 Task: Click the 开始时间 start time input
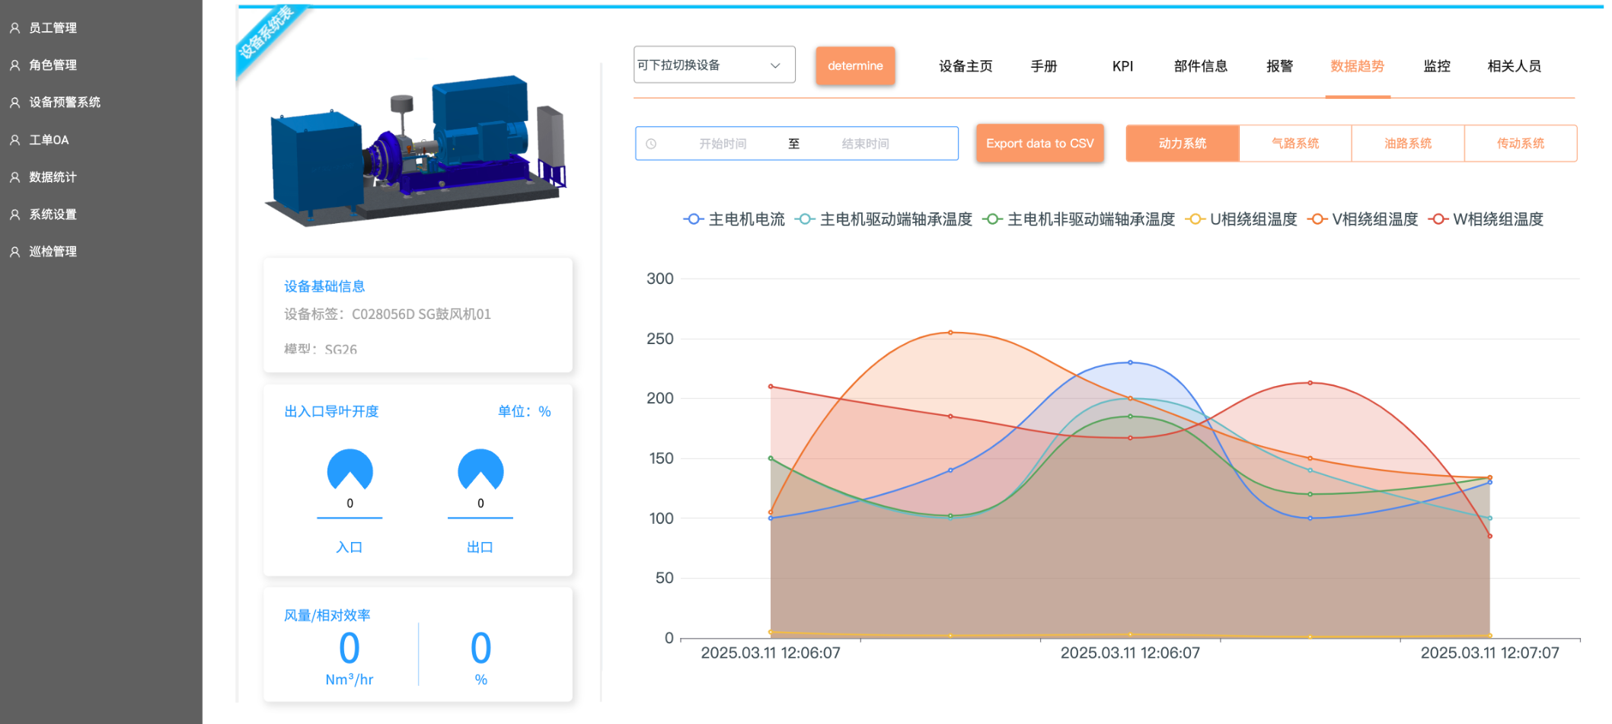(x=723, y=144)
